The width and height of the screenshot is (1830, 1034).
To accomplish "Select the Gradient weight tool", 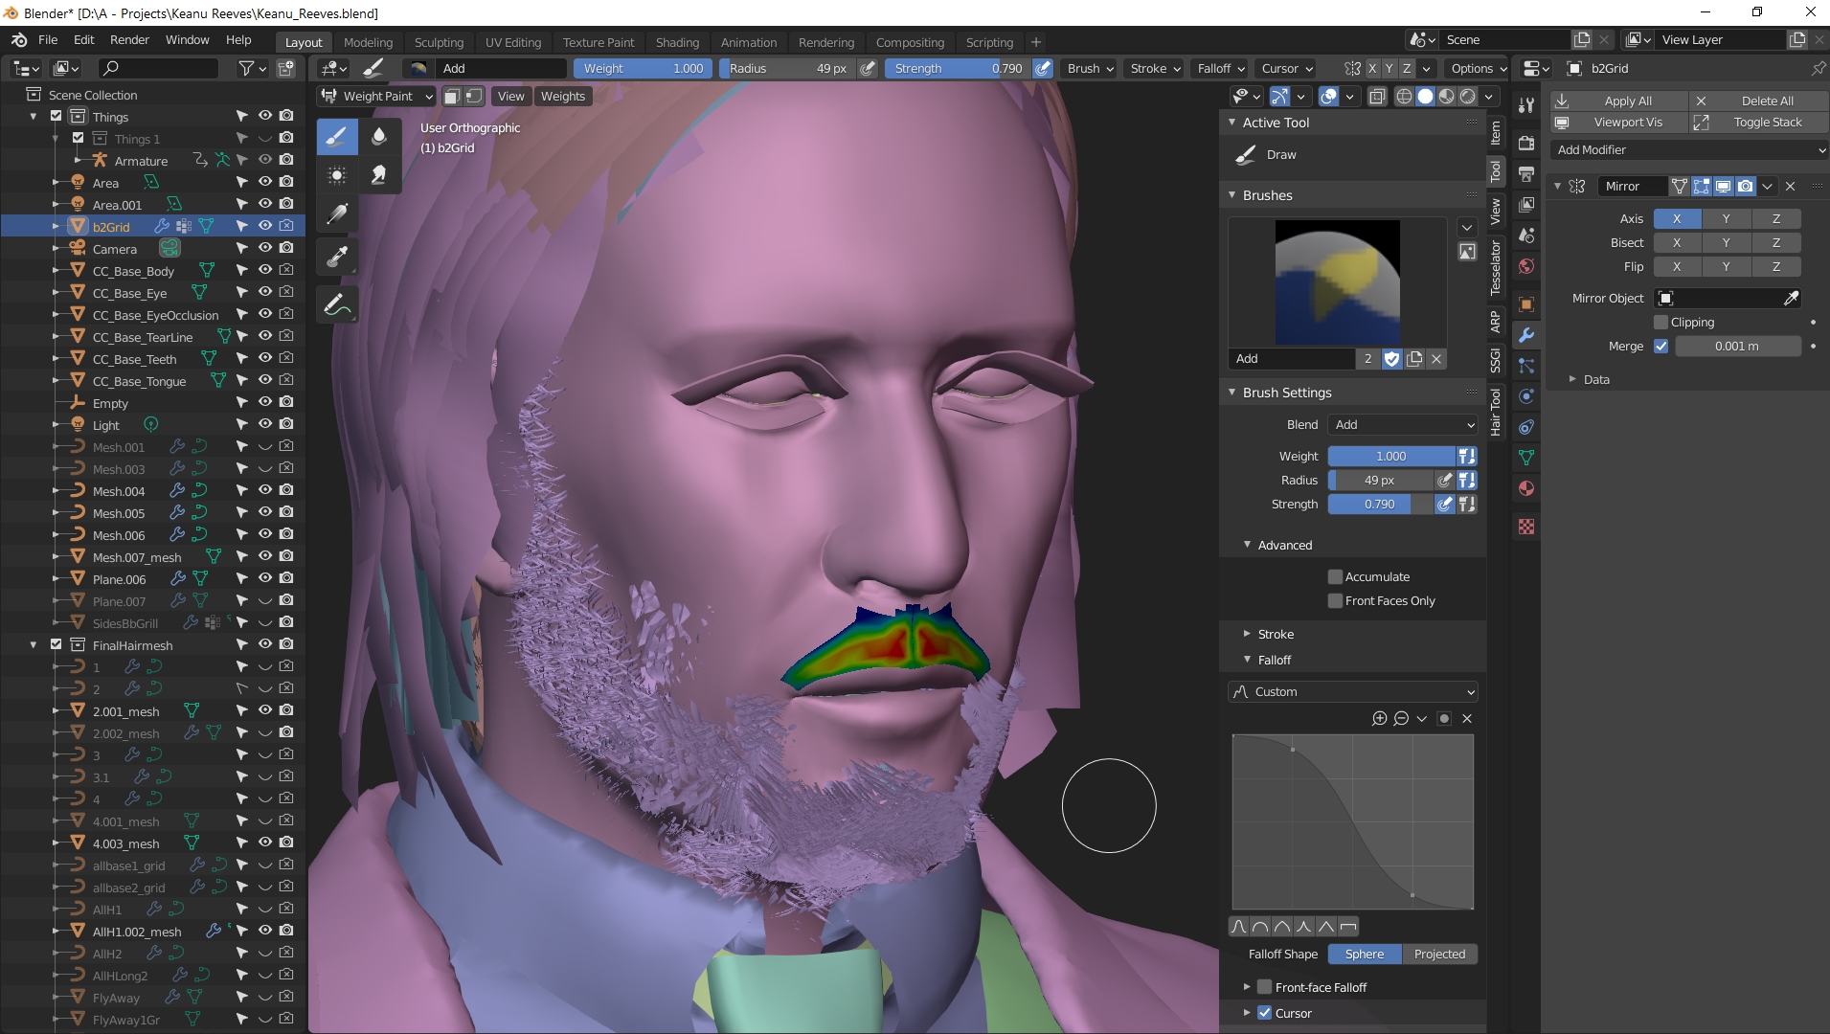I will point(337,214).
